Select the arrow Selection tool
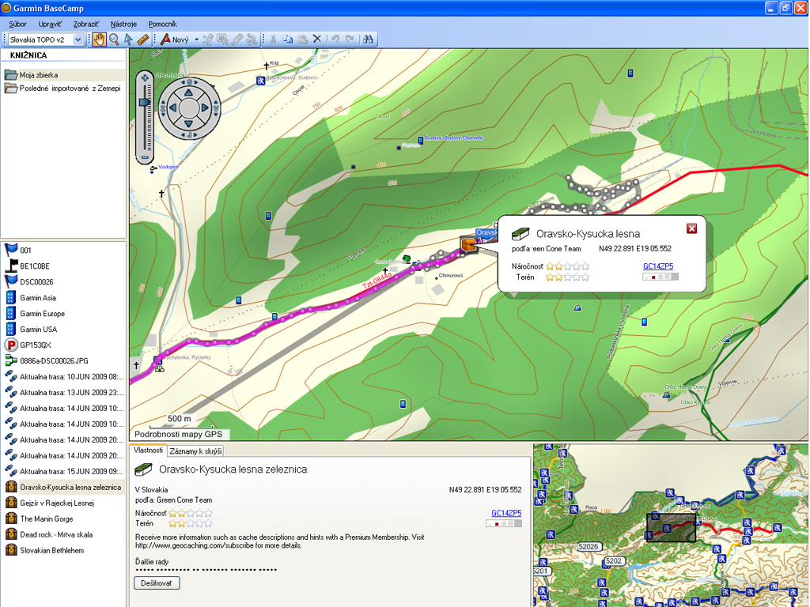This screenshot has height=607, width=810. coord(128,39)
